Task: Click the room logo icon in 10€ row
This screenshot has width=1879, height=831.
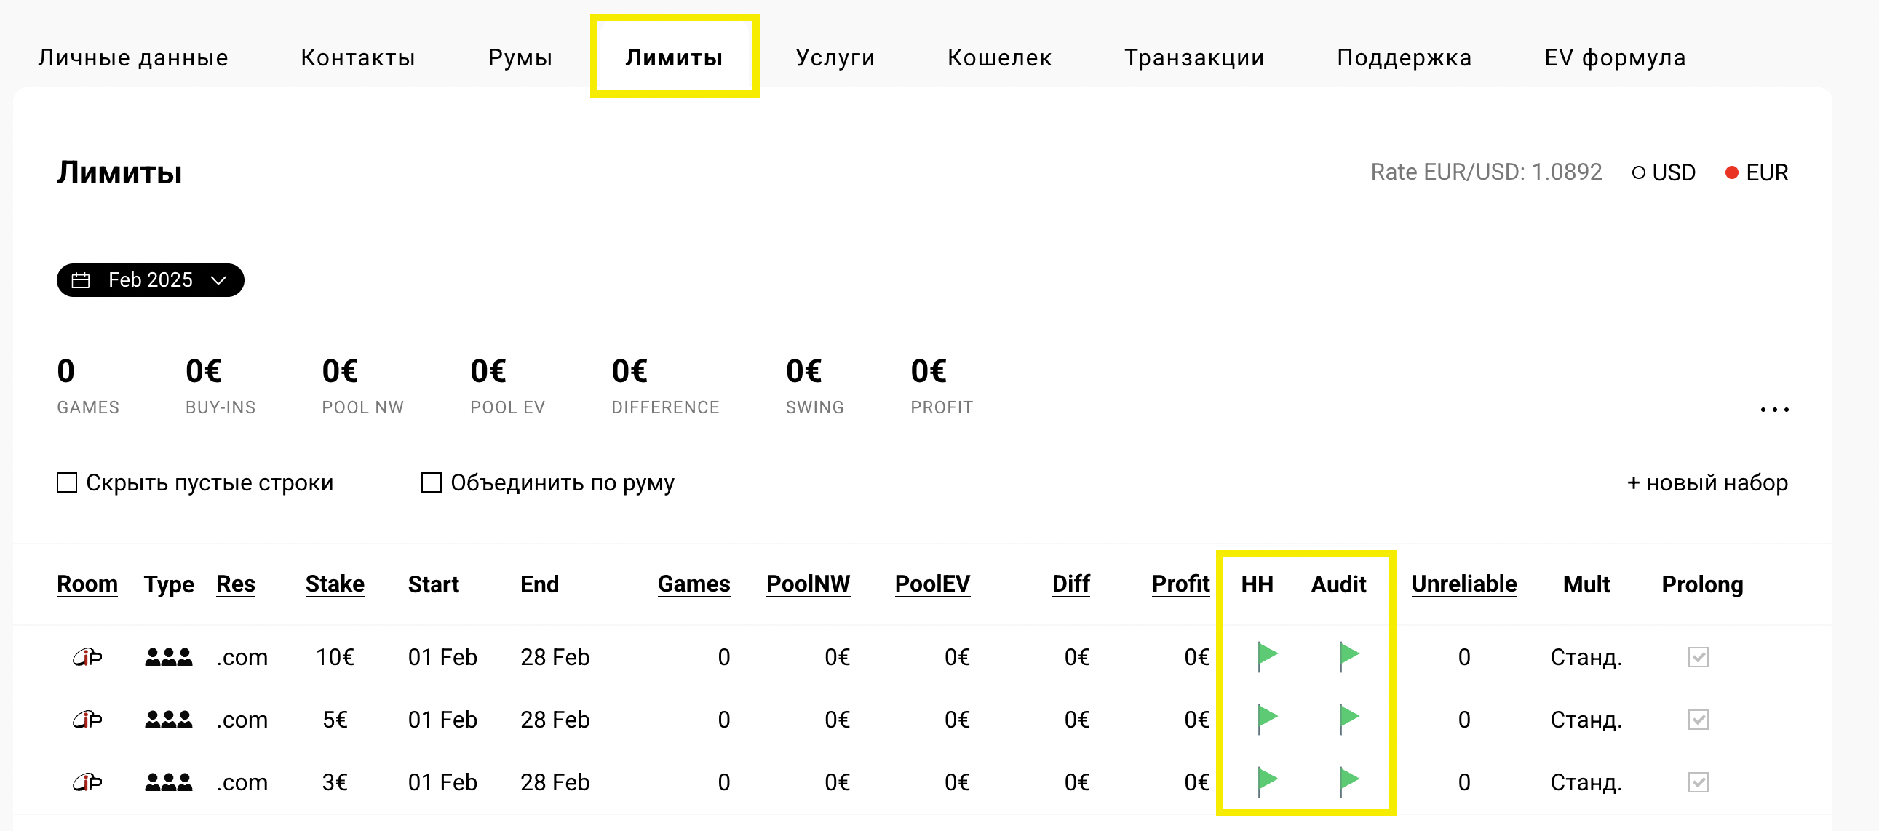Action: (87, 656)
